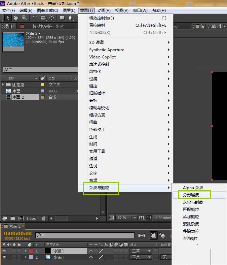
Task: Choose 分形噪波 from the submenu
Action: [x=199, y=195]
